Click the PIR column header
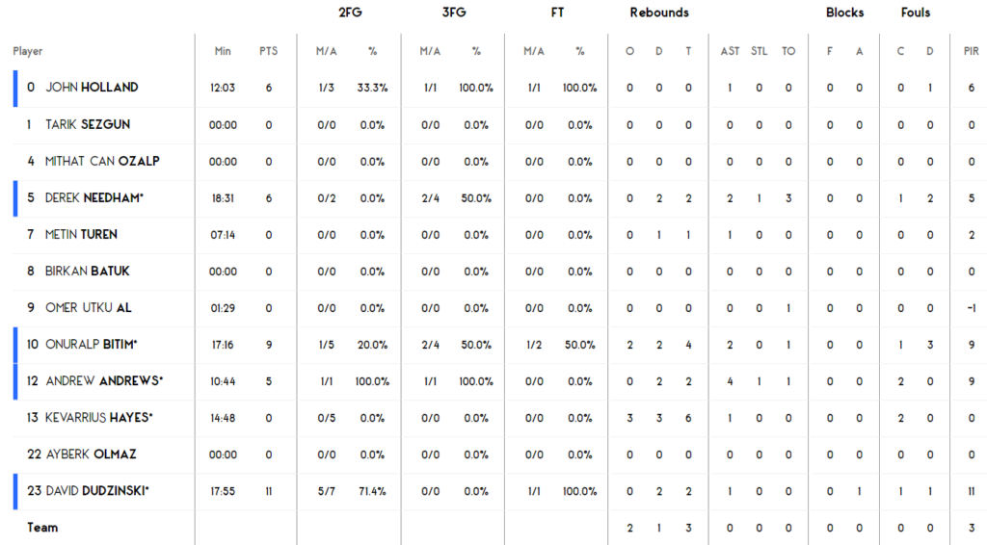The height and width of the screenshot is (545, 987). click(x=971, y=51)
